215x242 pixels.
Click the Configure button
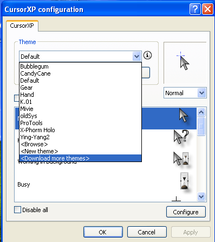coord(186,212)
